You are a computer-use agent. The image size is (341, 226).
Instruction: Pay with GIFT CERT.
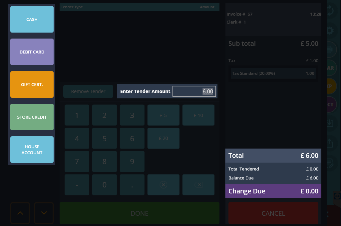tap(32, 84)
